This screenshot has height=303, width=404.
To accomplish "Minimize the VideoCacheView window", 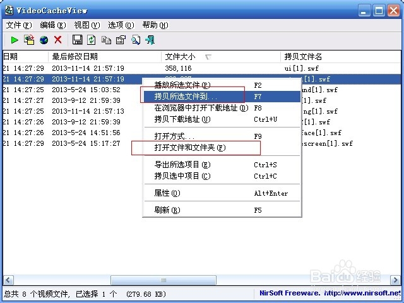I will (364, 11).
